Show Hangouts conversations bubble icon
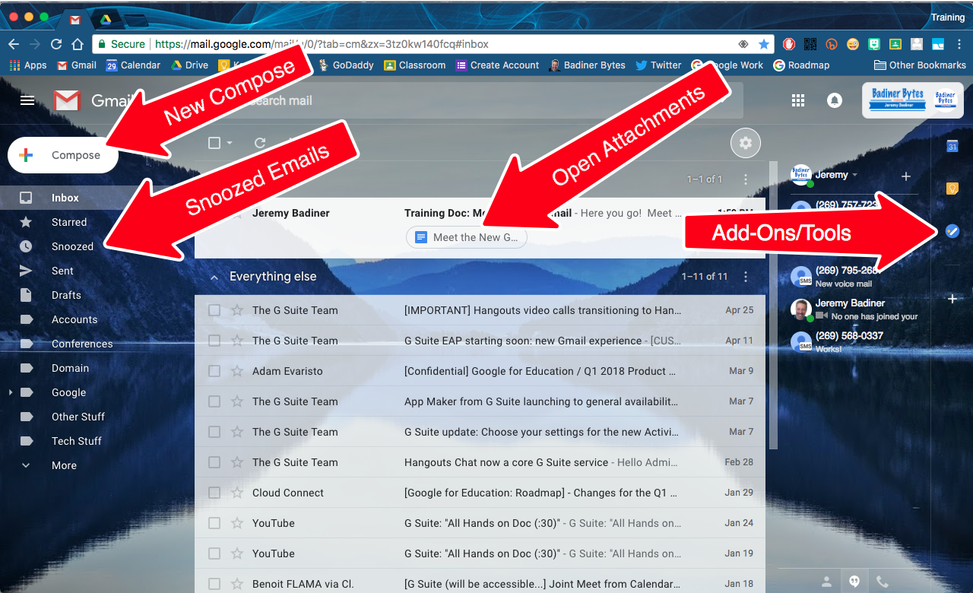This screenshot has height=593, width=973. 854,582
